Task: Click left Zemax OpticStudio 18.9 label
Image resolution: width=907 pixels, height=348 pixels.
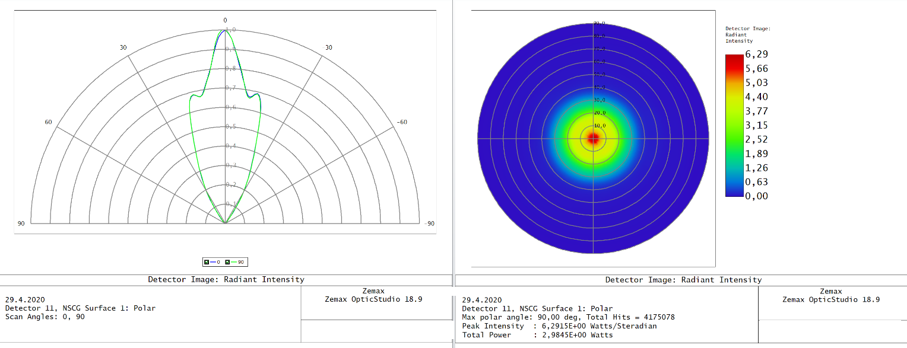Action: (373, 299)
